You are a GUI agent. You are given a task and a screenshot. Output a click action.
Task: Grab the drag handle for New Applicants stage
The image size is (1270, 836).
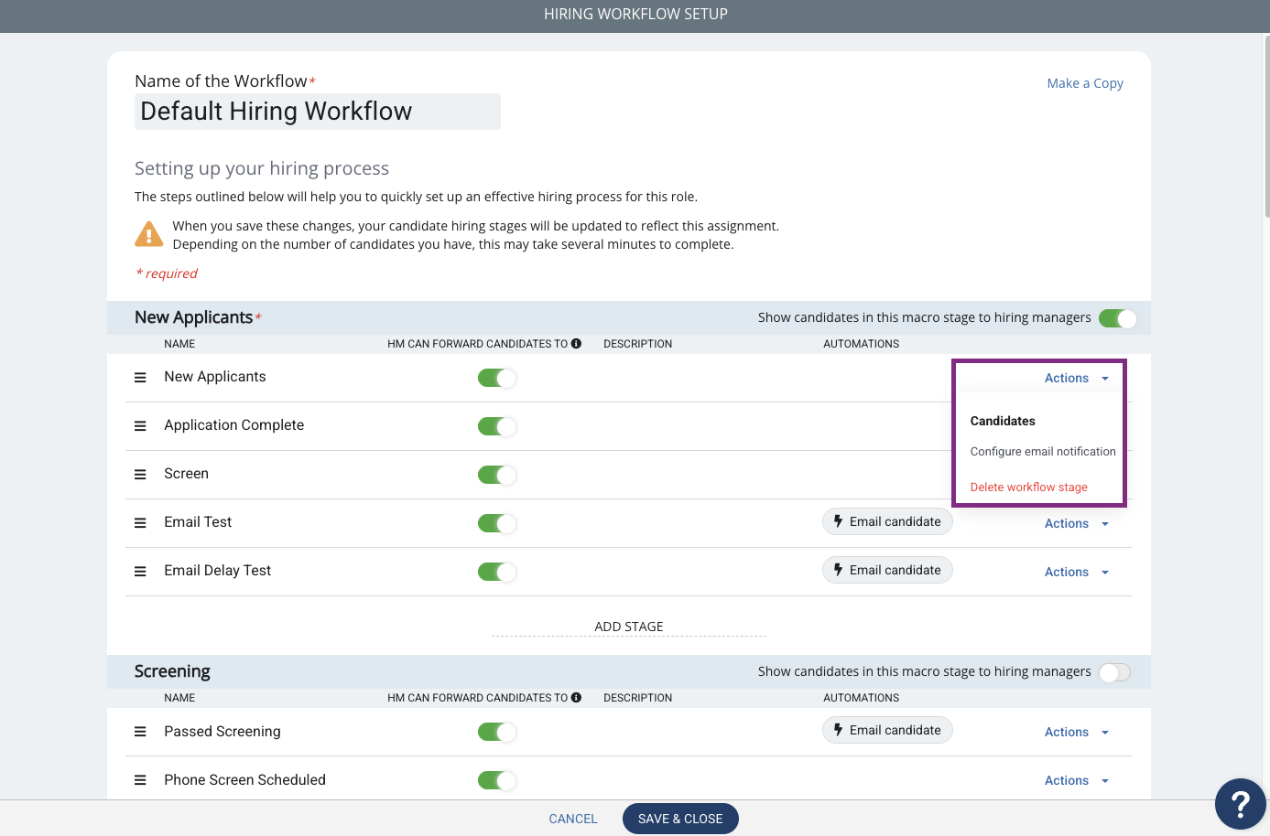pyautogui.click(x=140, y=378)
